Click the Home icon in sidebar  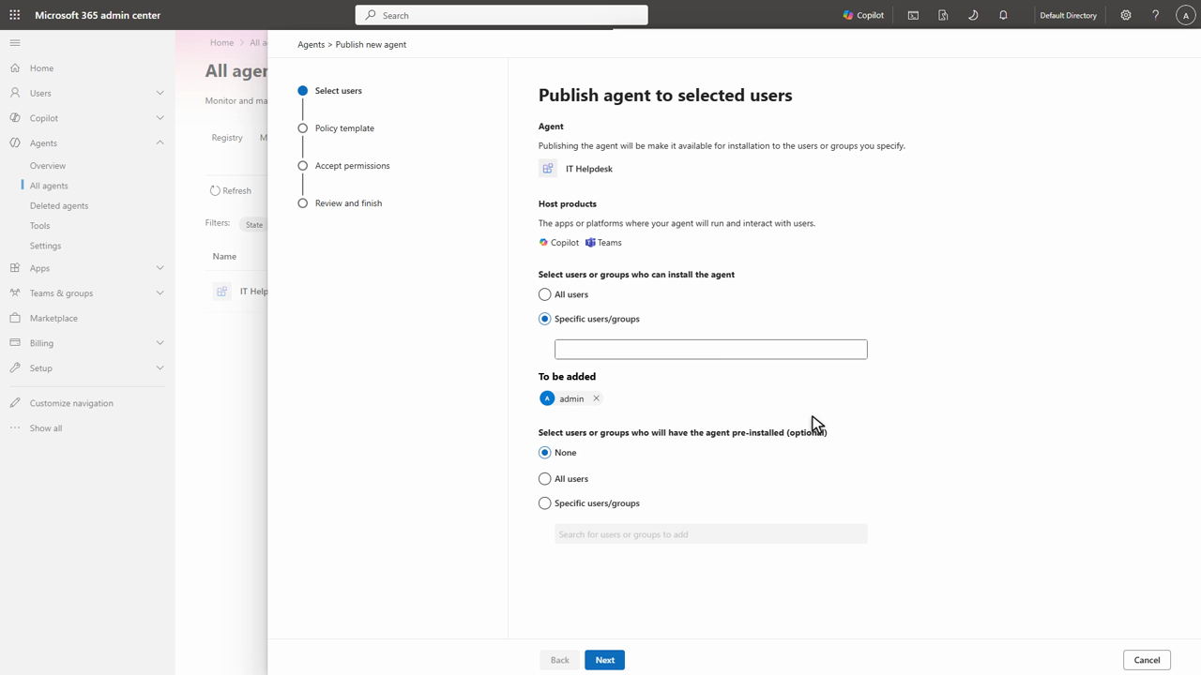[x=15, y=68]
